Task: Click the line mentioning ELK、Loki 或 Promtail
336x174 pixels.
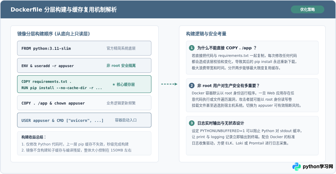Action: coord(240,143)
